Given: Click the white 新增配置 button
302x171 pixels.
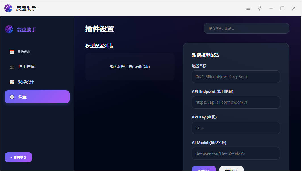Looking at the screenshot, I should pyautogui.click(x=231, y=169).
